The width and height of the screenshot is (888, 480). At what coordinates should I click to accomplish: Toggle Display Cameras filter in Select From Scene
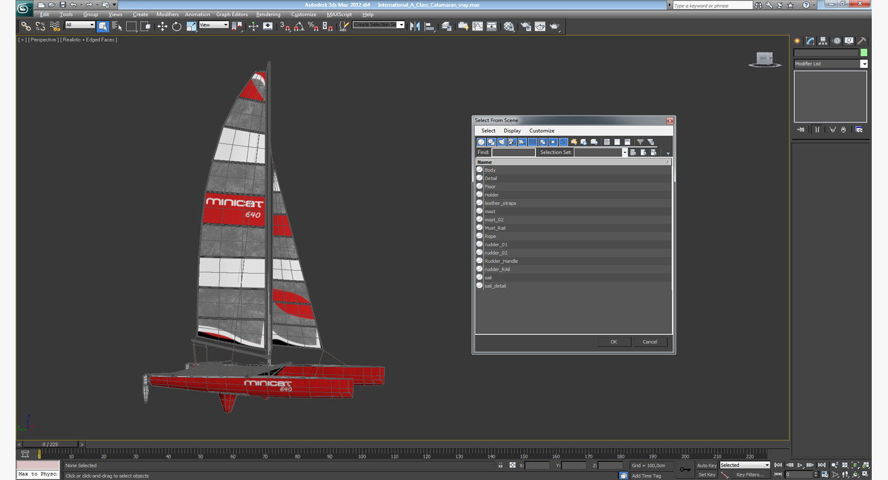click(512, 142)
